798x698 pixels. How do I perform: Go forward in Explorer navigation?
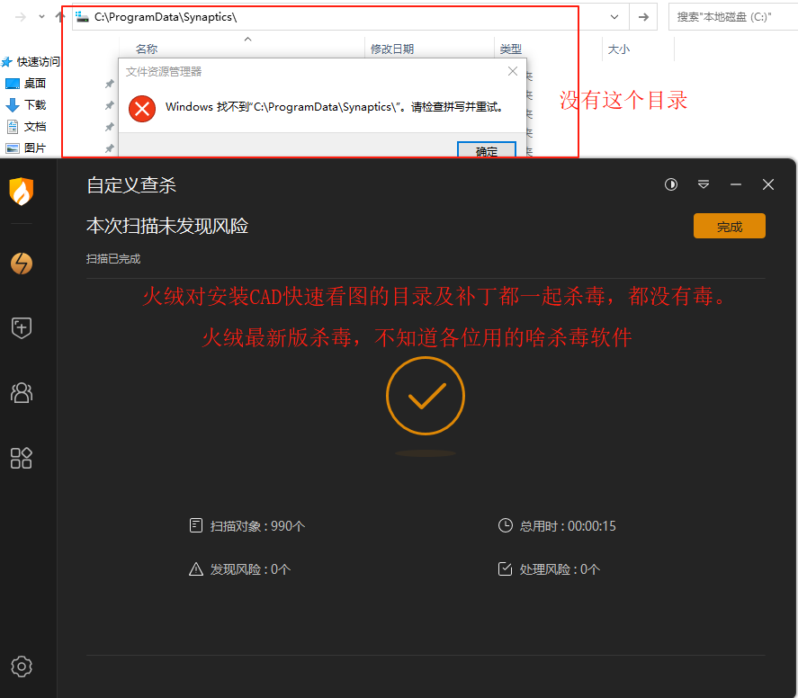(x=21, y=17)
